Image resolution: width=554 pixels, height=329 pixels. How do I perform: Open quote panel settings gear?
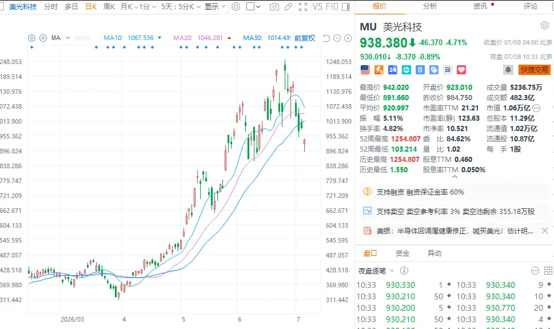click(x=545, y=25)
